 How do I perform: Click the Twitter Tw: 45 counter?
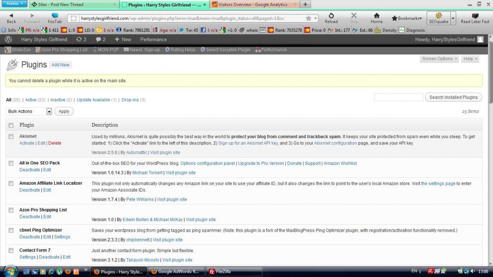188,30
